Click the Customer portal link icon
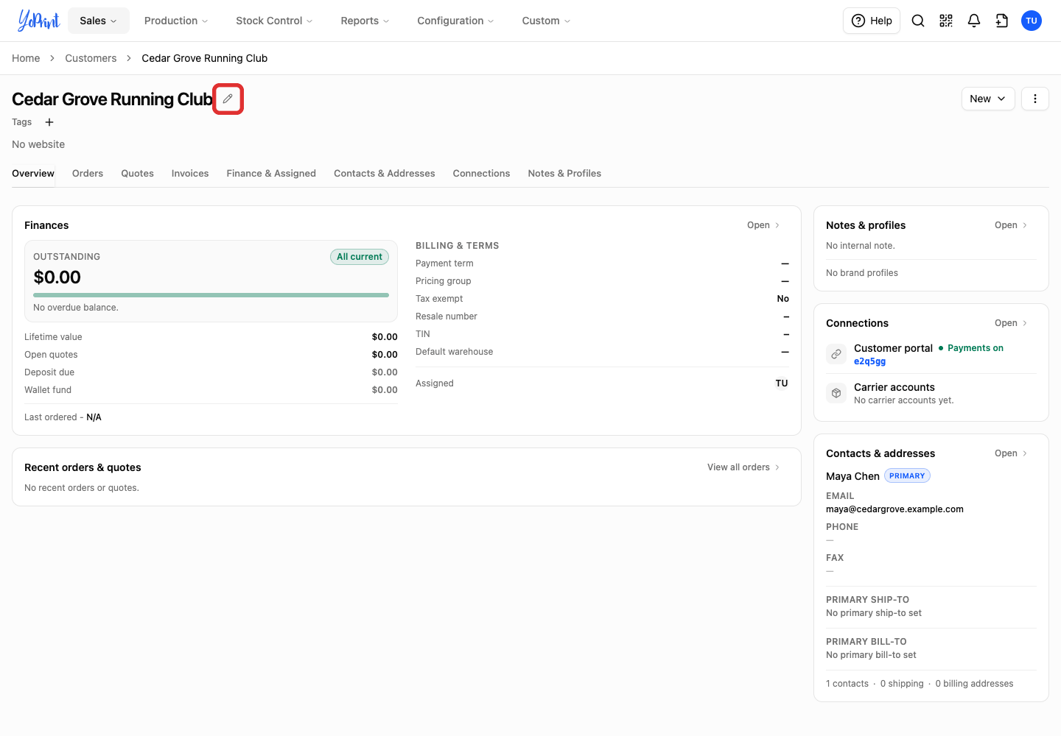 (x=836, y=354)
